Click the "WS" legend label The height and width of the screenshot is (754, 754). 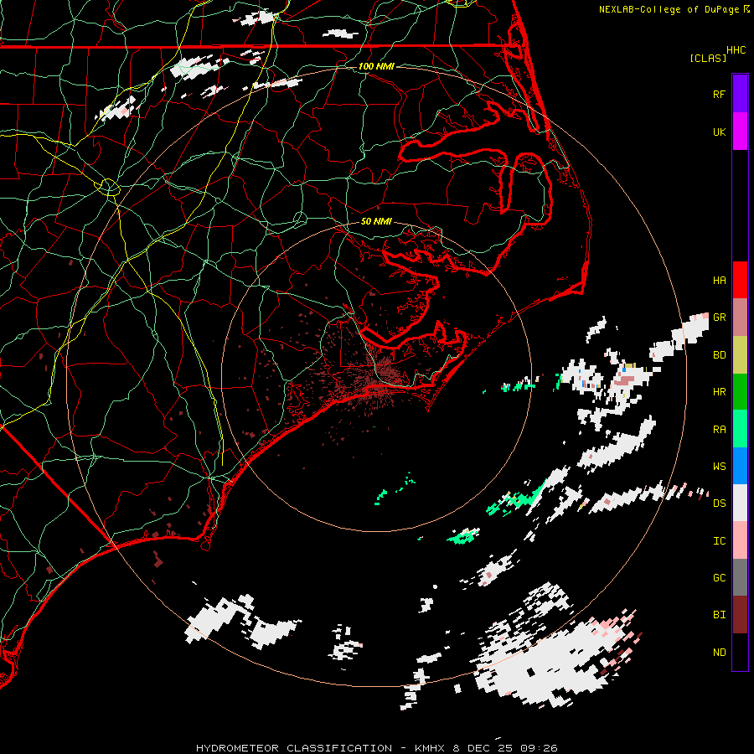click(x=719, y=466)
